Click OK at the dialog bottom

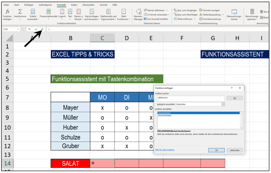click(x=216, y=150)
